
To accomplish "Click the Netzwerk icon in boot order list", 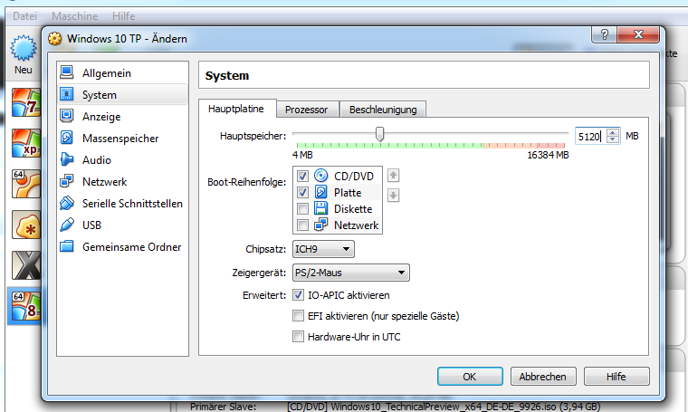I will [321, 225].
